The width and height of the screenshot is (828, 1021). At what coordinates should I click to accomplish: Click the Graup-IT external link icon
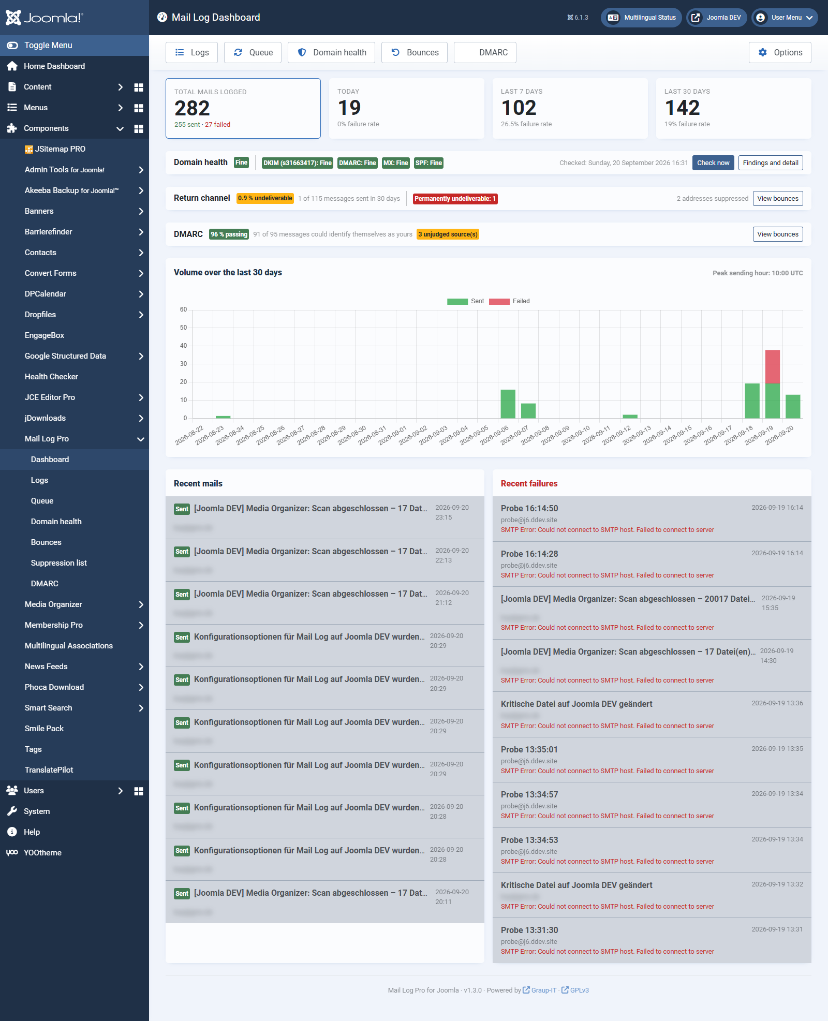pyautogui.click(x=526, y=990)
